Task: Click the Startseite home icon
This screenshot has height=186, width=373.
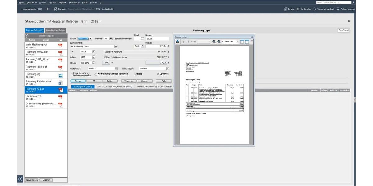Action: click(56, 9)
